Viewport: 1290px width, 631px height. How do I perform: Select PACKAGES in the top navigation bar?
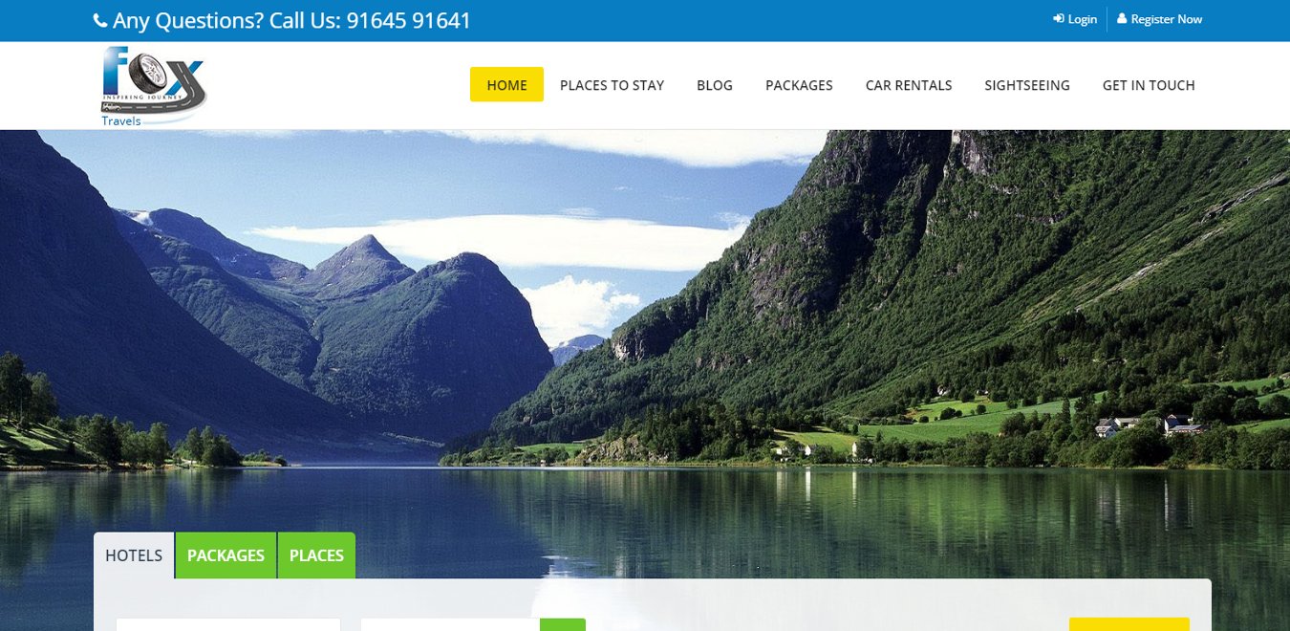[799, 84]
